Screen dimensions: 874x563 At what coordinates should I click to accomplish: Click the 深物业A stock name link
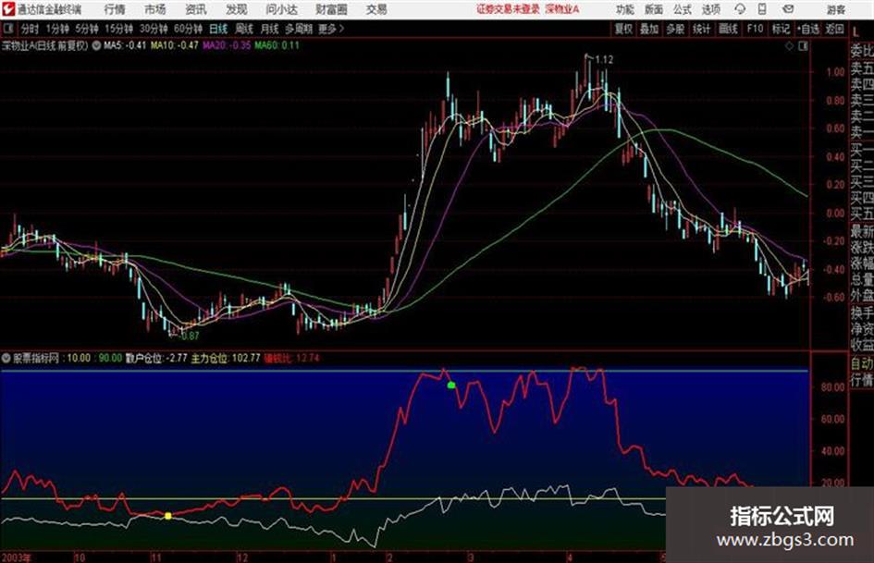(562, 9)
